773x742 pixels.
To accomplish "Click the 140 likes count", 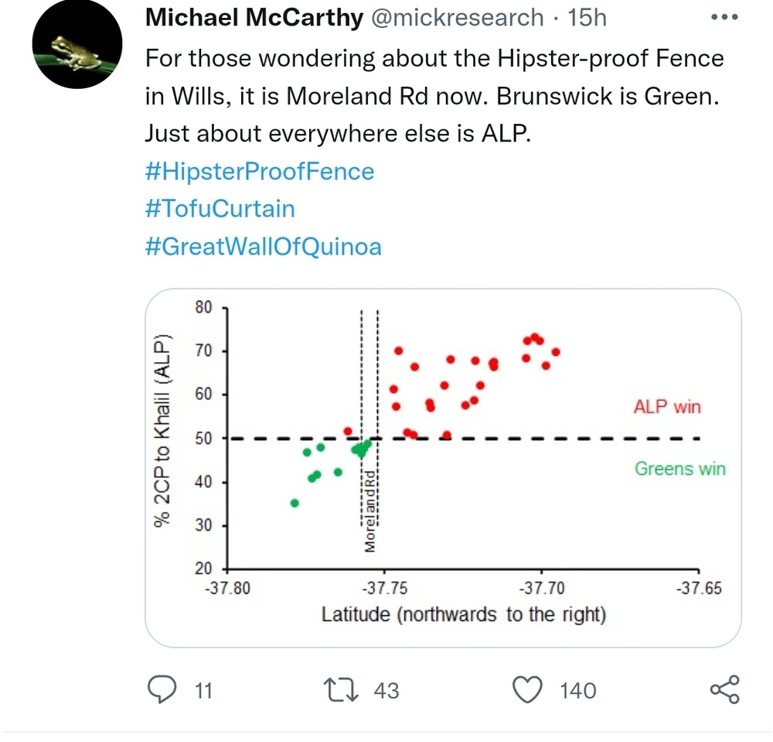I will tap(577, 690).
